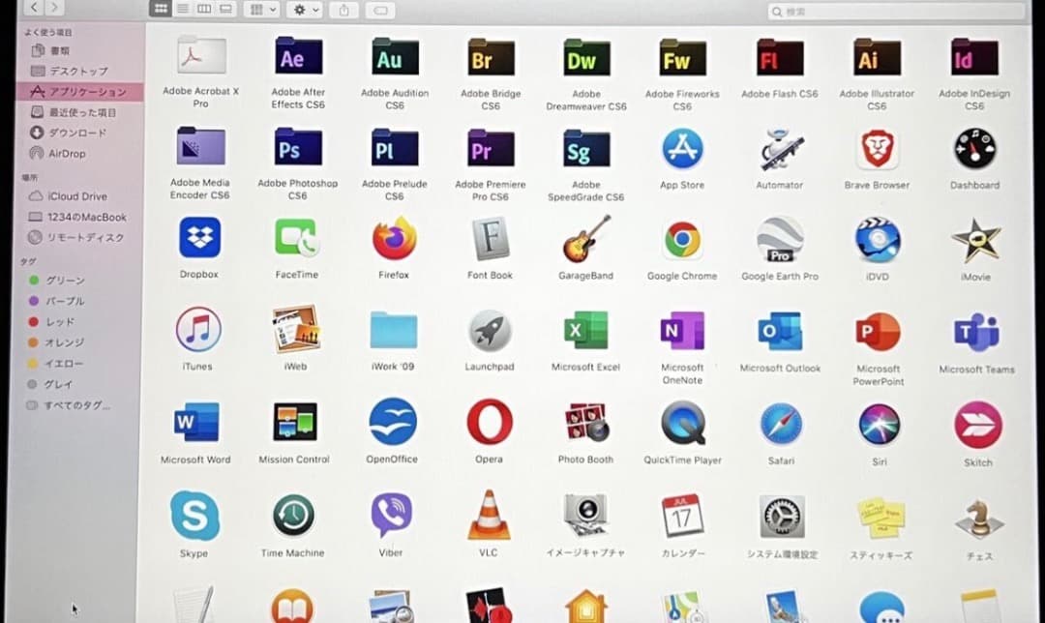This screenshot has height=623, width=1045.
Task: Switch to icon view mode
Action: [160, 9]
